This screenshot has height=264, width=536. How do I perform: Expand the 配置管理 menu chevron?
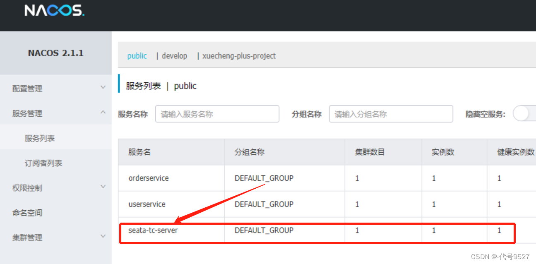pyautogui.click(x=103, y=87)
